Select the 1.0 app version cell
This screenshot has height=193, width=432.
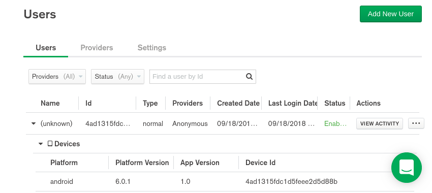(x=186, y=182)
